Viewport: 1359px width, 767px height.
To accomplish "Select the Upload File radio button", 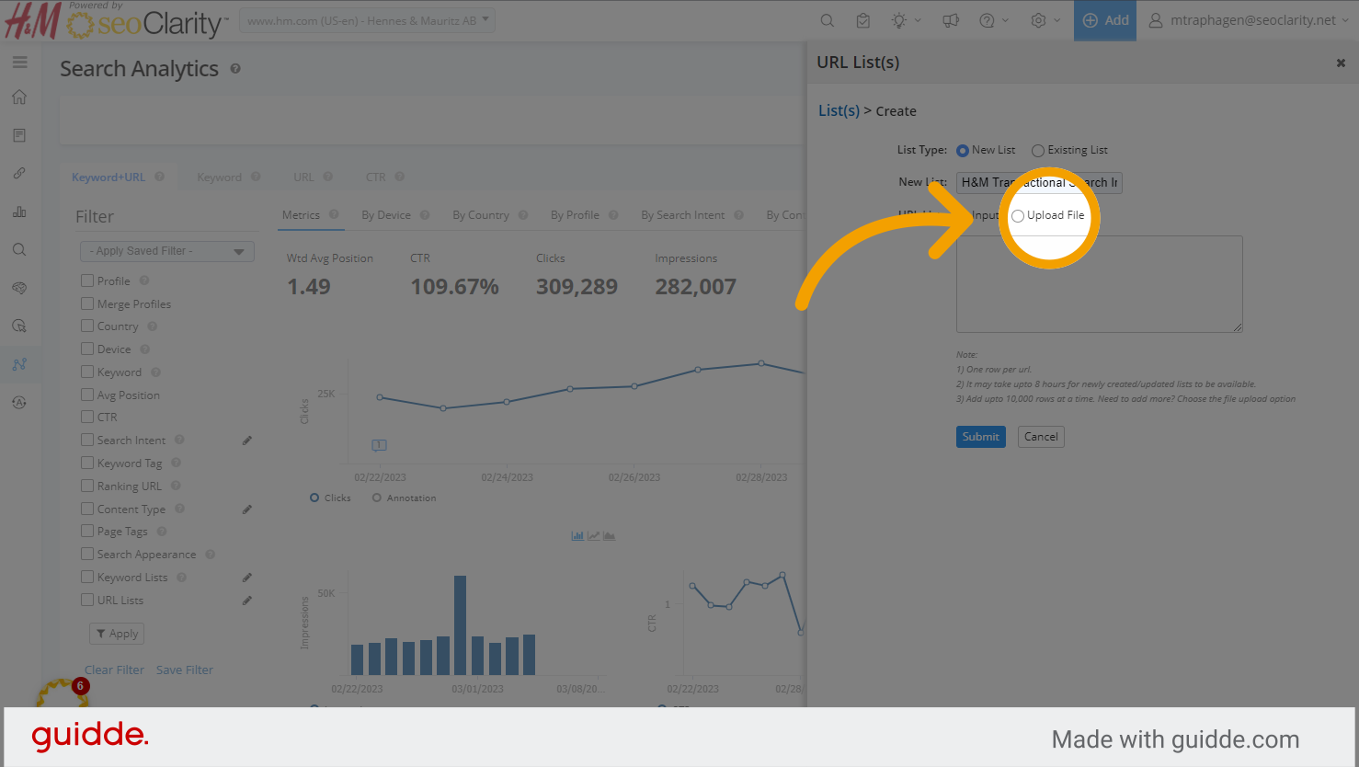I will pyautogui.click(x=1018, y=216).
